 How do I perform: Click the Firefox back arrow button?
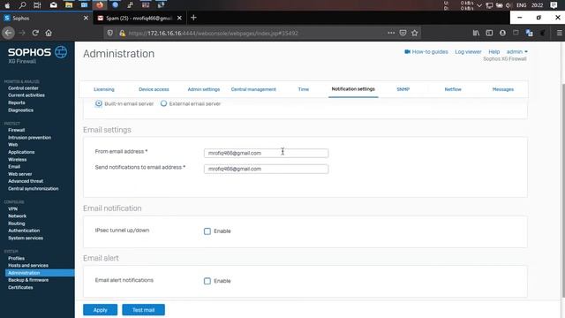[x=8, y=33]
